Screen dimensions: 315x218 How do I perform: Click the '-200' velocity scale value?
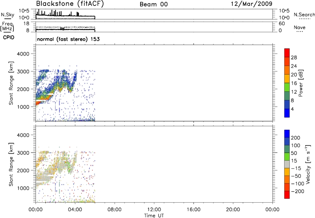(x=297, y=191)
